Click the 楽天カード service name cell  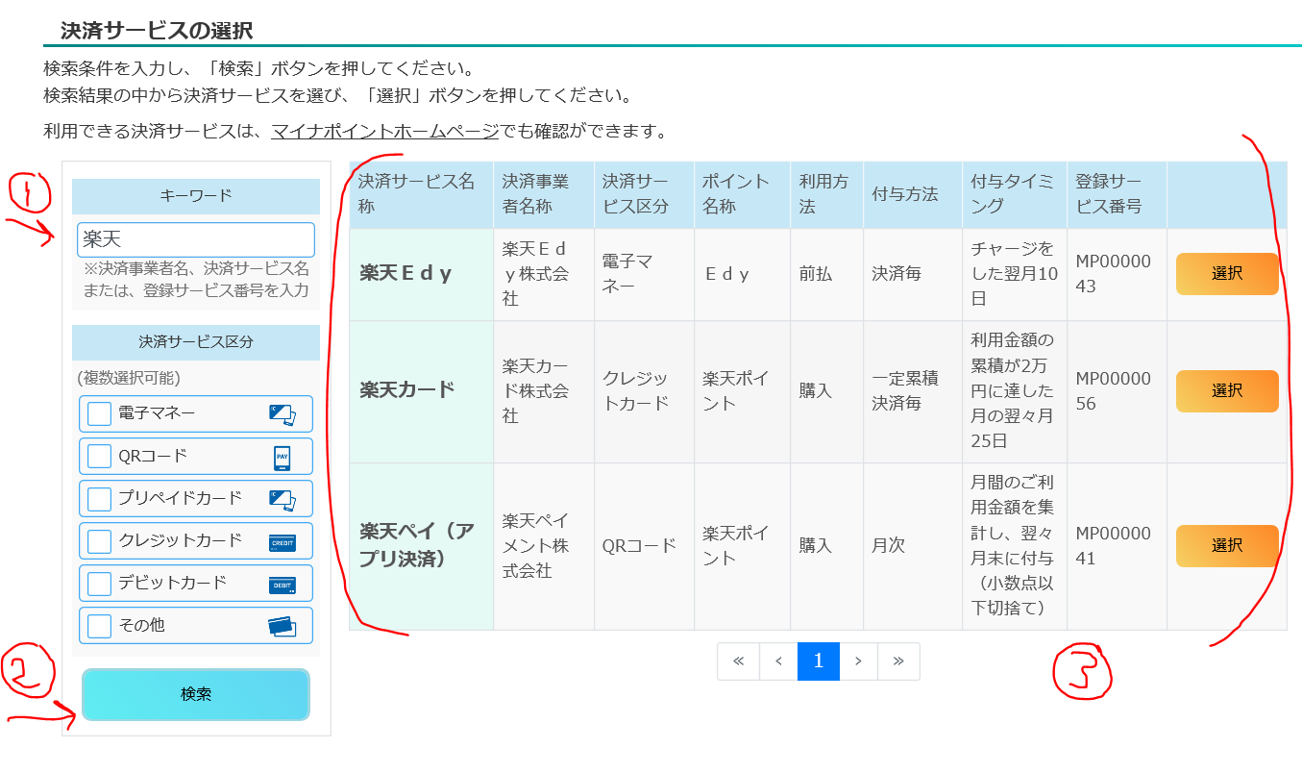(x=422, y=391)
